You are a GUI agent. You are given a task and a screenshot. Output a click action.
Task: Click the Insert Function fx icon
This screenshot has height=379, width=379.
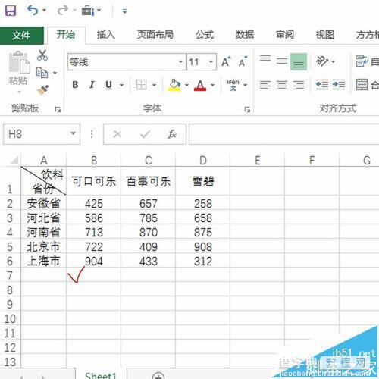pyautogui.click(x=172, y=134)
